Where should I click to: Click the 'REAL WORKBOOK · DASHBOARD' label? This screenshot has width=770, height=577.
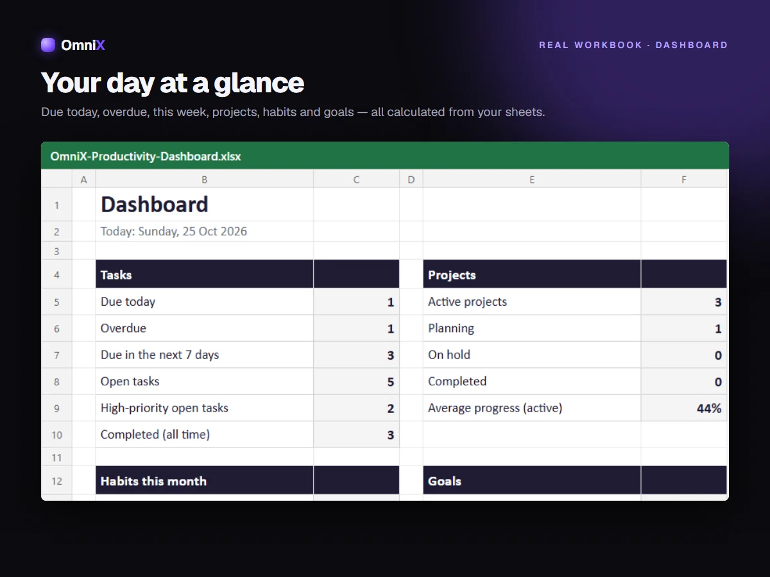[x=633, y=45]
